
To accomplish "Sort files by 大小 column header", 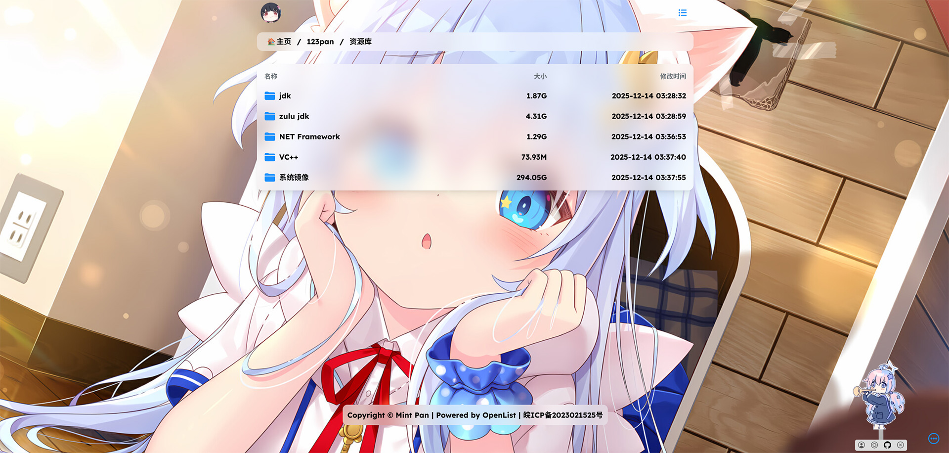I will 540,76.
